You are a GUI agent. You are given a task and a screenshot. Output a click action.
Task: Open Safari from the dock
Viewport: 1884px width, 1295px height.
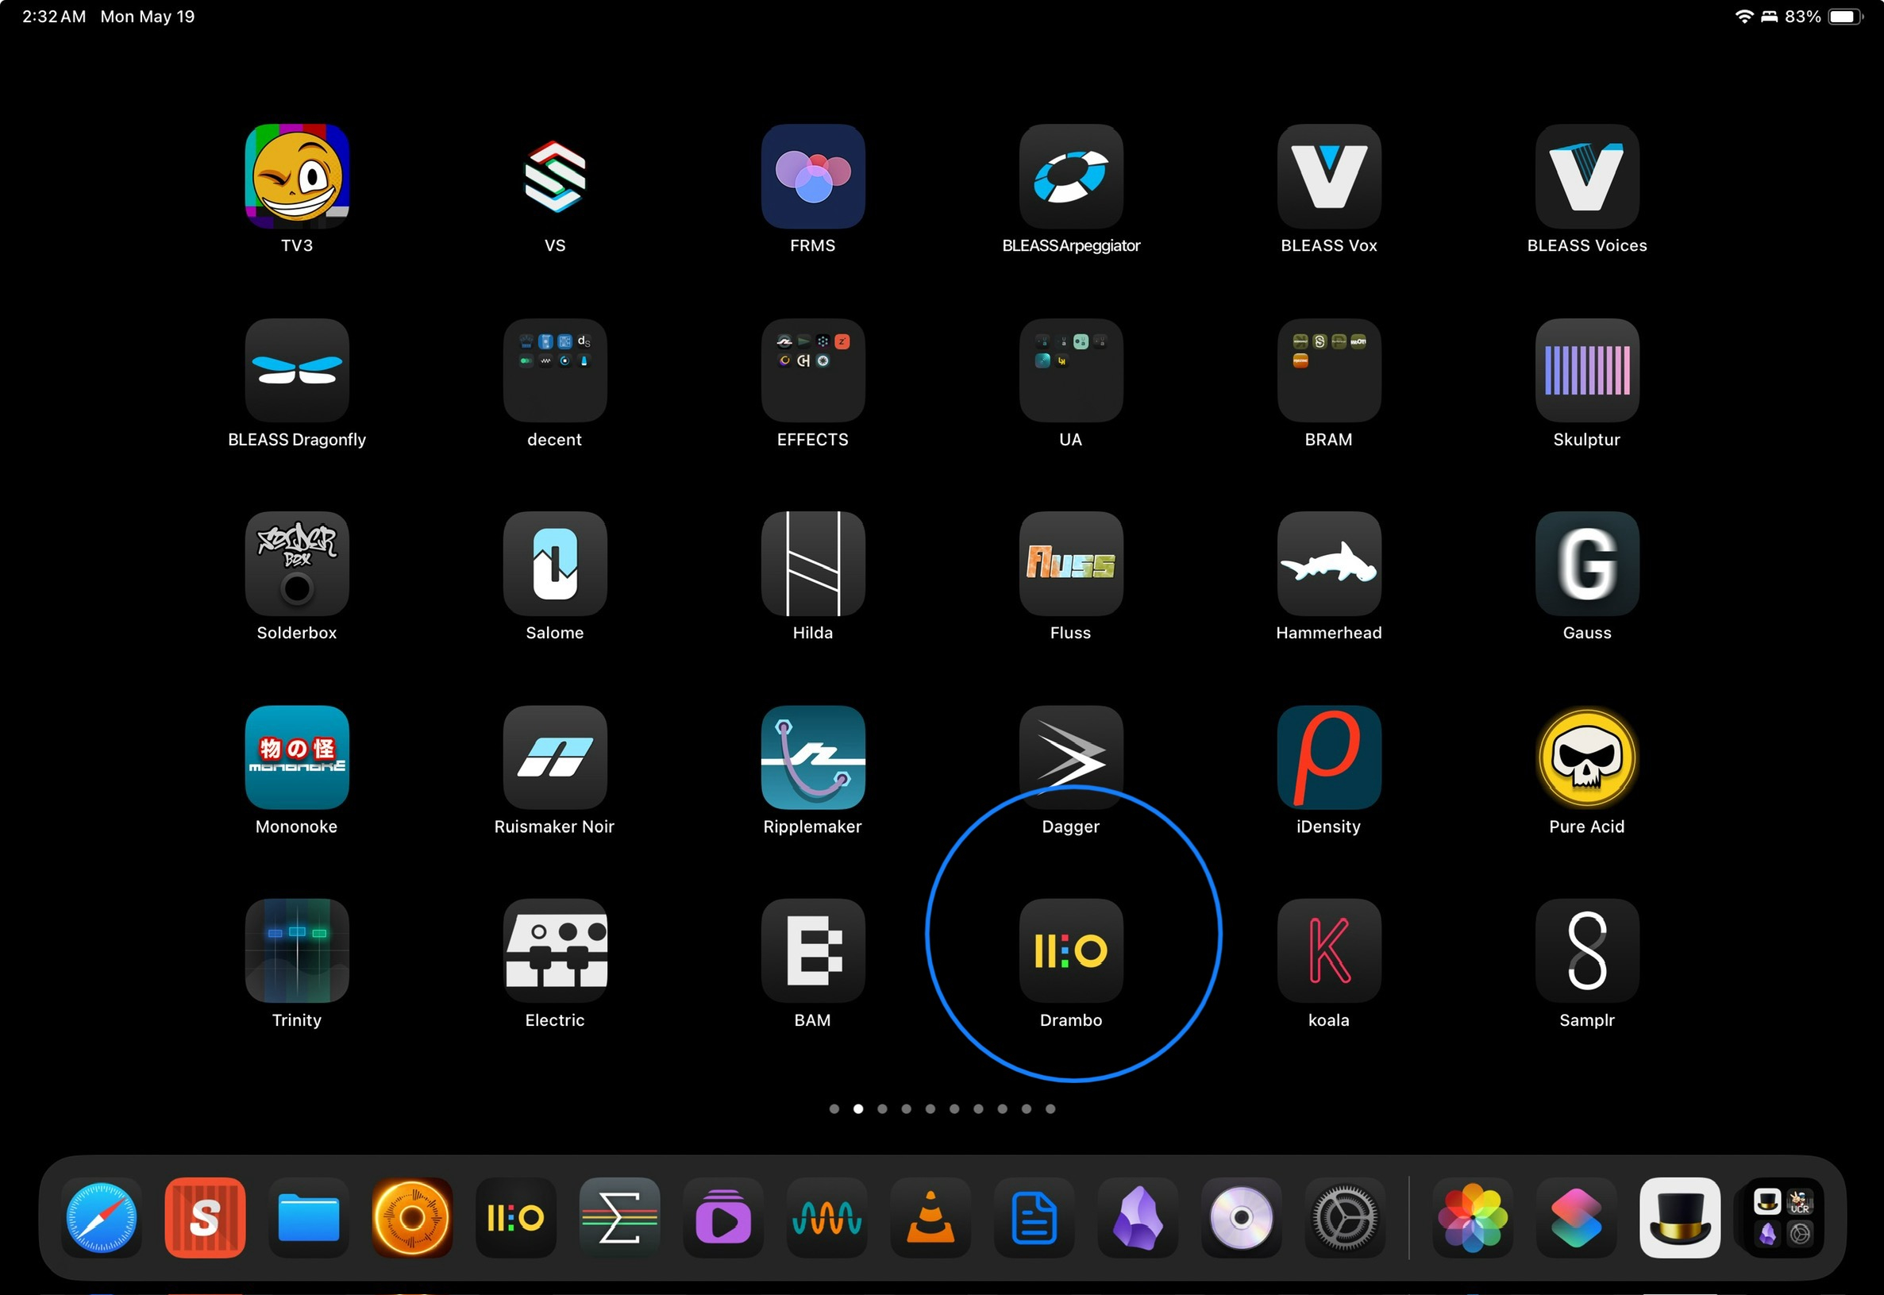click(x=102, y=1217)
